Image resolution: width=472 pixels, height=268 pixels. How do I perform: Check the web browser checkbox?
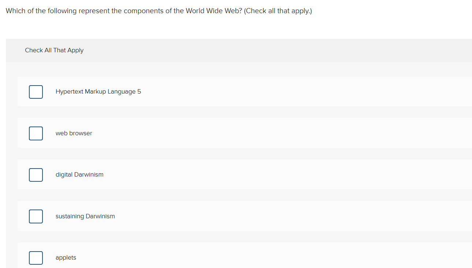[x=36, y=133]
